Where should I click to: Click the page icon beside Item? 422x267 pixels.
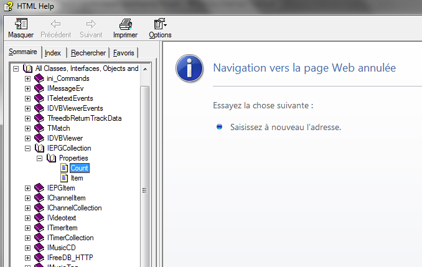(x=63, y=178)
